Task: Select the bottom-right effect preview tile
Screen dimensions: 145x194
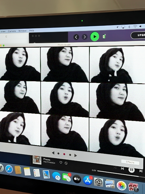Action: pos(117,137)
